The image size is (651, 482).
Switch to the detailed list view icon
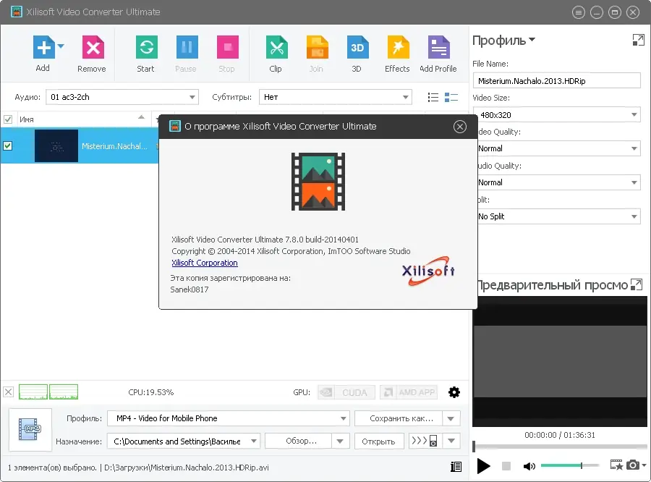[x=451, y=97]
